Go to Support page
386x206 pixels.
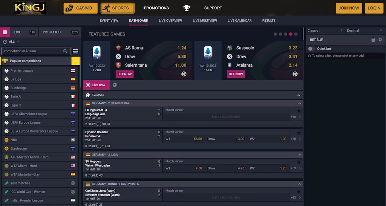213,8
